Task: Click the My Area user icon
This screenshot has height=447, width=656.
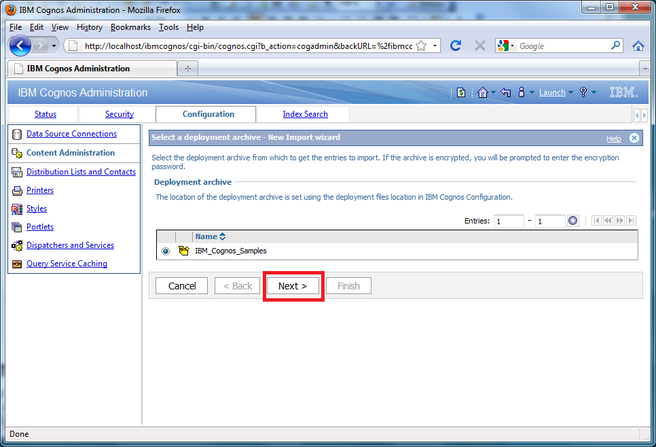Action: coord(522,92)
